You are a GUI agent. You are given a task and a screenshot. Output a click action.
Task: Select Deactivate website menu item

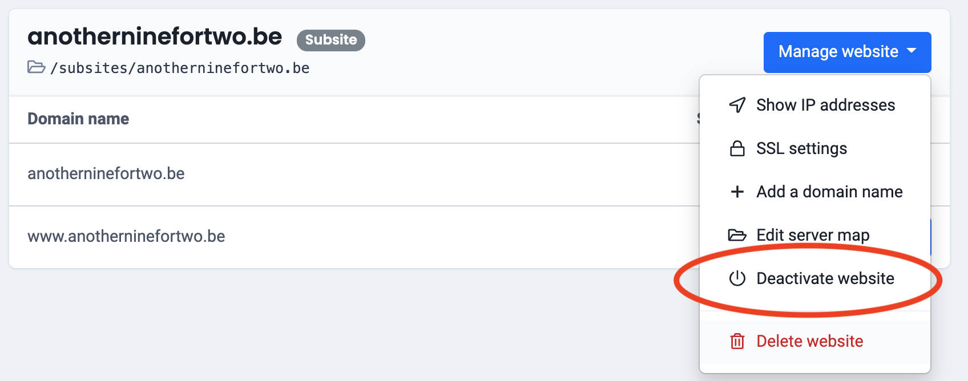point(825,278)
